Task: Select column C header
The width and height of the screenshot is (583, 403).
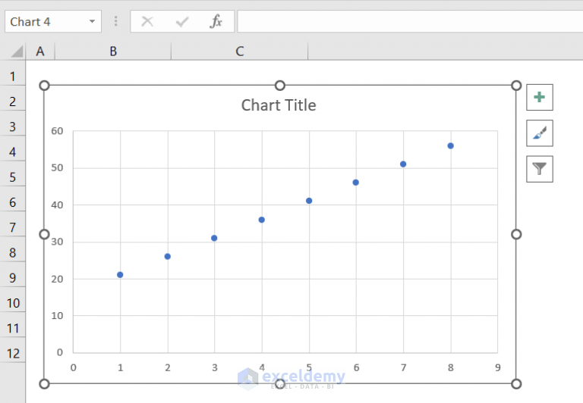Action: tap(239, 52)
